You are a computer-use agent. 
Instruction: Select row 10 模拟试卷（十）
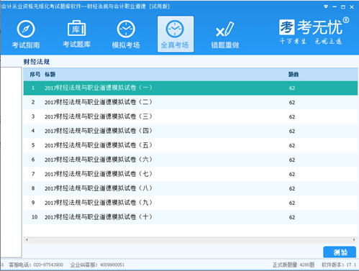point(191,217)
